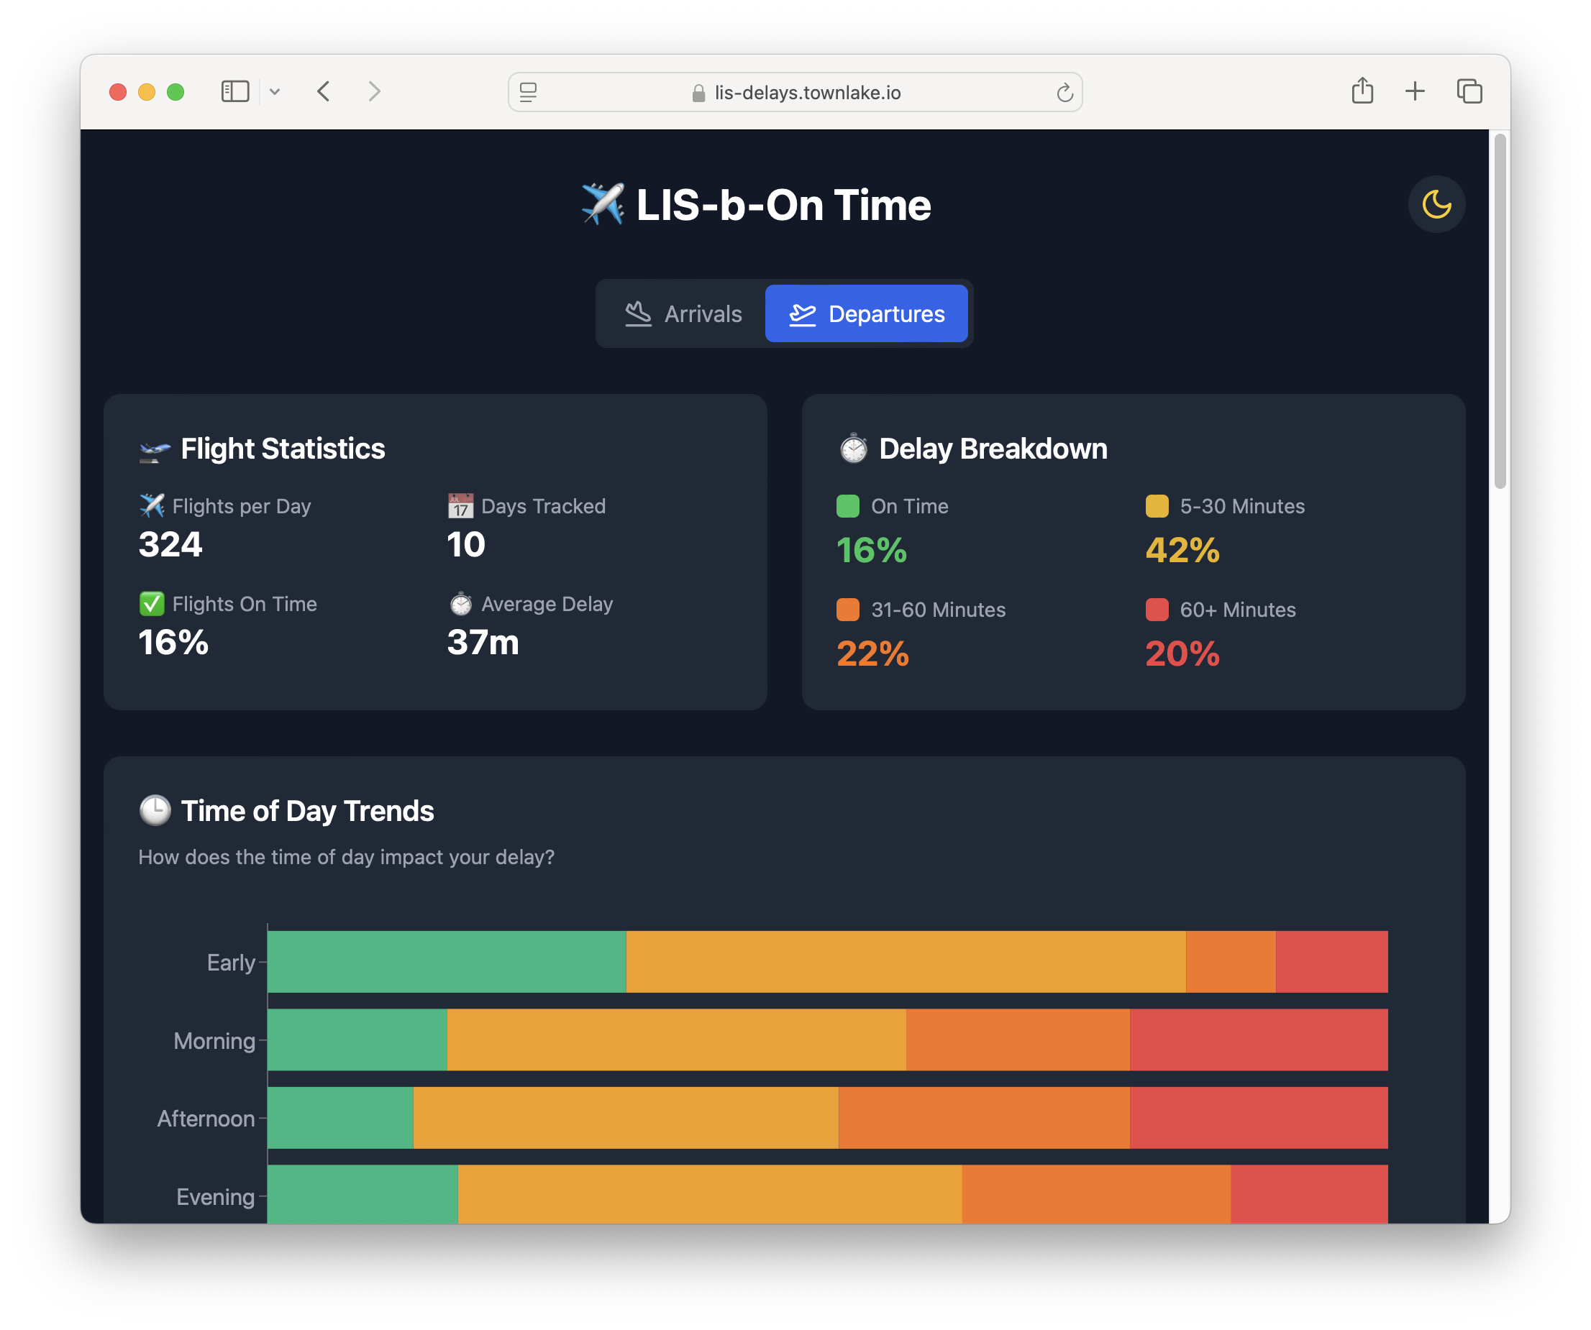Click the Flights per Day airplane icon
The height and width of the screenshot is (1330, 1591).
pyautogui.click(x=152, y=505)
